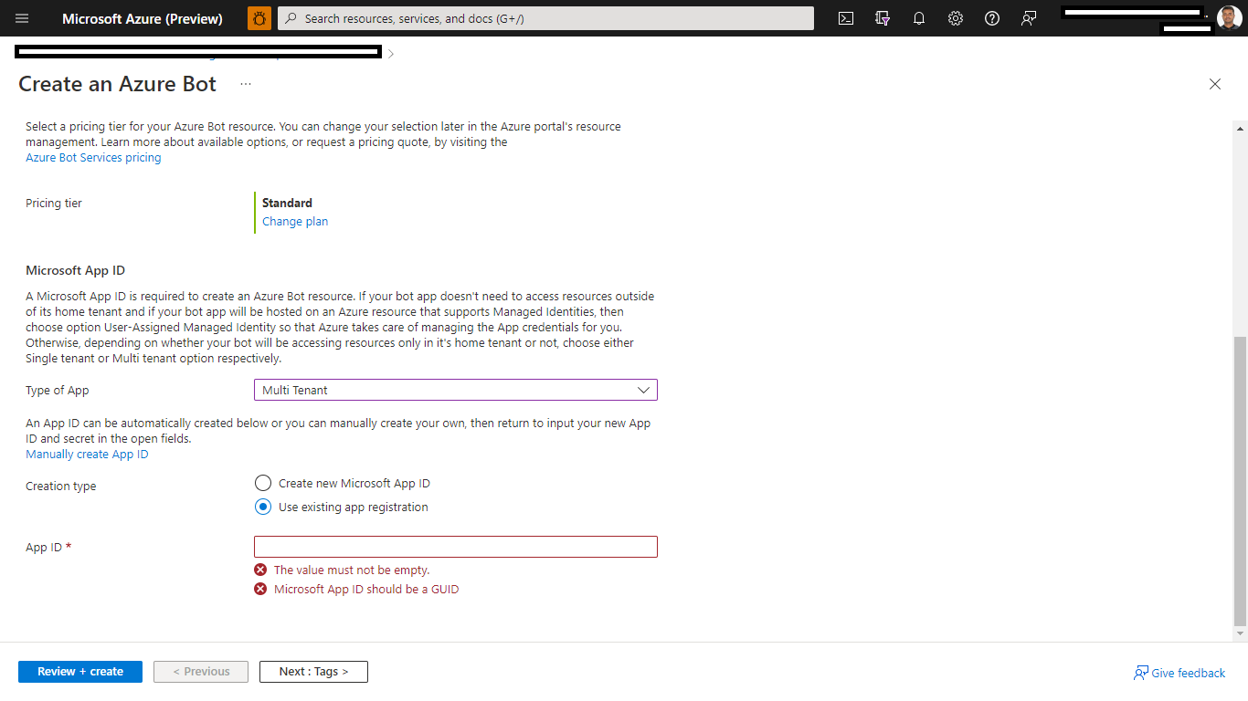Open the portal hamburger menu
This screenshot has height=701, width=1248.
[x=22, y=18]
